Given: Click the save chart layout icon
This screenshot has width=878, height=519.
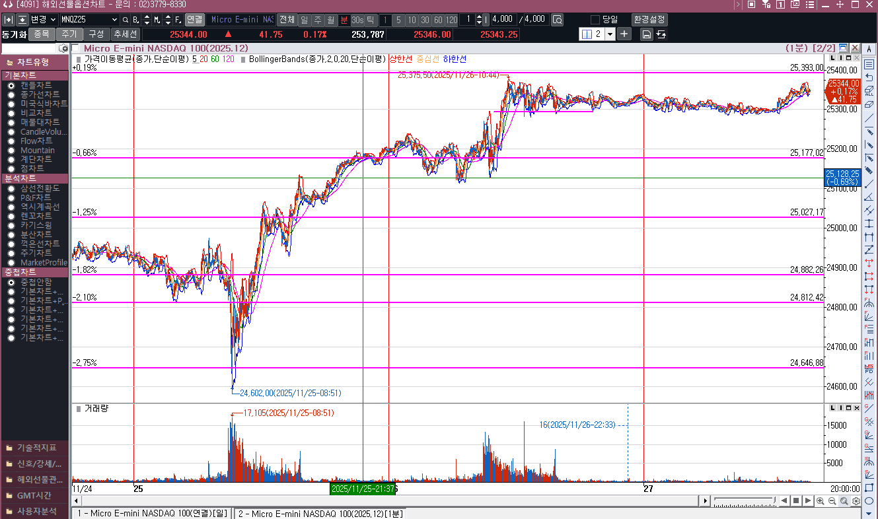Looking at the screenshot, I should (647, 34).
